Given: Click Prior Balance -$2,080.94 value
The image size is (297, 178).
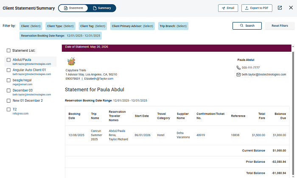Looking at the screenshot, I should pyautogui.click(x=279, y=162).
